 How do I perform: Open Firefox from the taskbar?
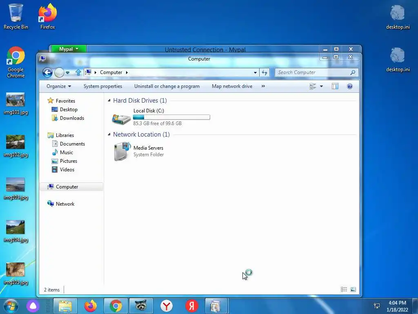click(91, 306)
